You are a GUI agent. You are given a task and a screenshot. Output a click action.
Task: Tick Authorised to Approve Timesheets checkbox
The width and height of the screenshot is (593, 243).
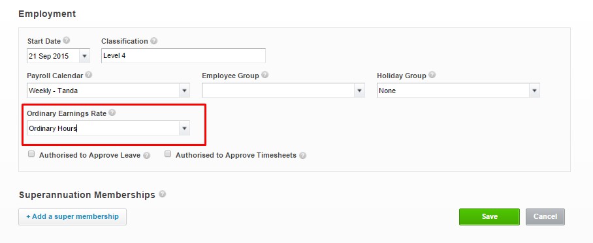coord(168,154)
